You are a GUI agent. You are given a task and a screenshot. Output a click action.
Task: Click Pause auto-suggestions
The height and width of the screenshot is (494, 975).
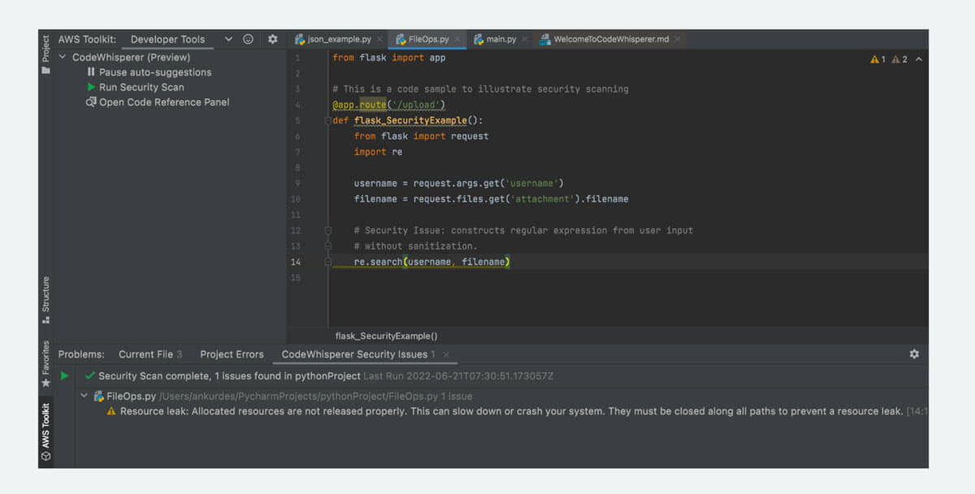(x=155, y=72)
